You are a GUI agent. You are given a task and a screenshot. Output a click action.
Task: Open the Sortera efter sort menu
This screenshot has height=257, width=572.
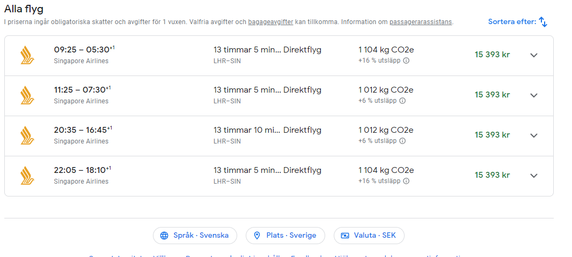[x=517, y=22]
